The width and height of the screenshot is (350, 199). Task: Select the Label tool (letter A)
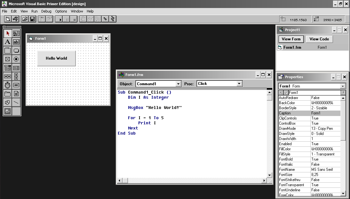(8, 42)
